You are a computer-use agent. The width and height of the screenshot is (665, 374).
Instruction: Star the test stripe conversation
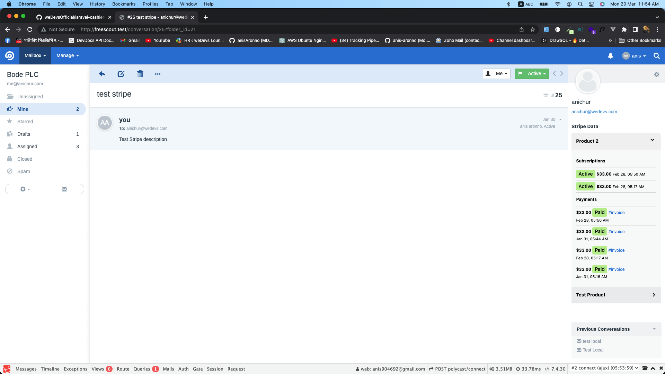[546, 95]
